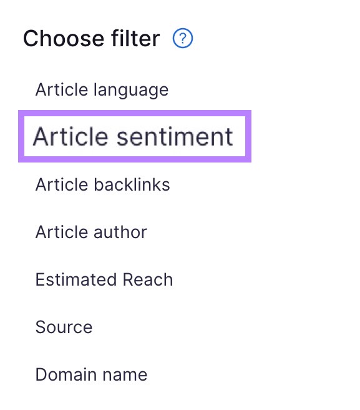
Task: Open help tooltip beside Choose filter
Action: pyautogui.click(x=182, y=38)
